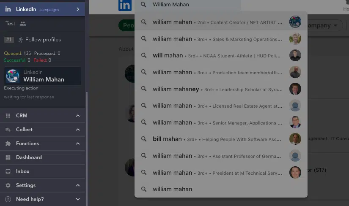The width and height of the screenshot is (349, 206).
Task: Click the Need help question mark icon
Action: click(8, 199)
